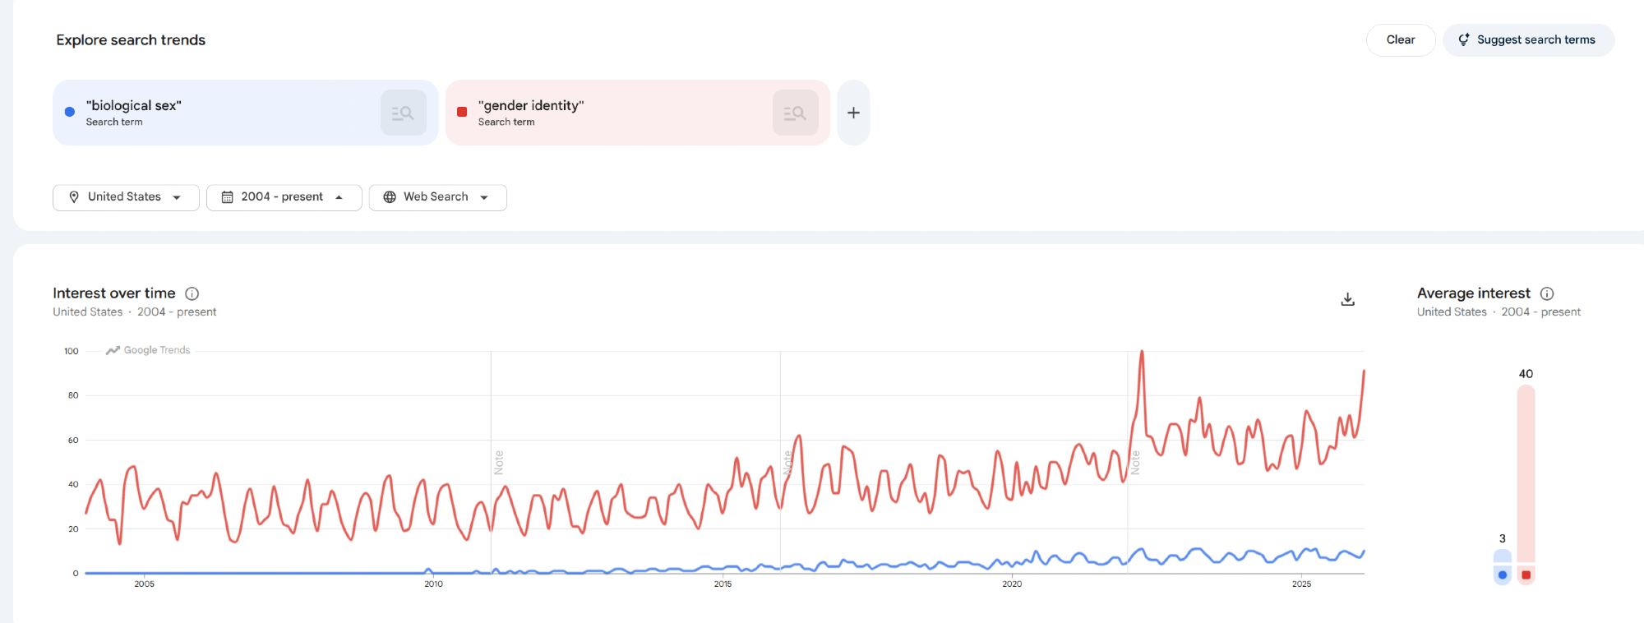Download the Interest over time chart data
The height and width of the screenshot is (623, 1644).
[1347, 299]
